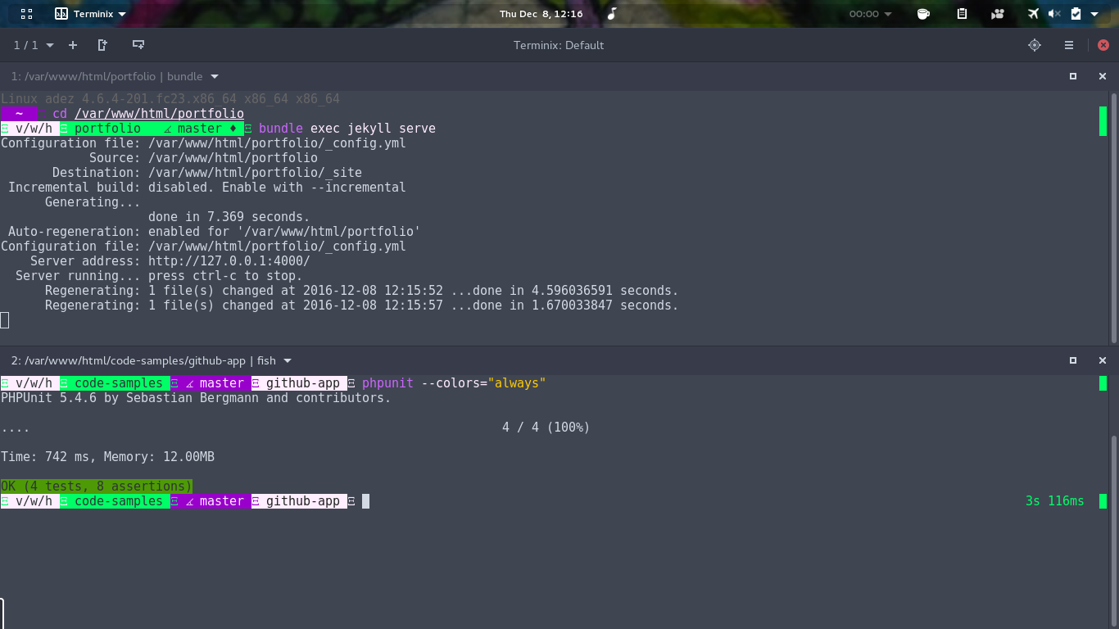
Task: Open the Thu Dec 8 clock calendar menu
Action: [541, 14]
